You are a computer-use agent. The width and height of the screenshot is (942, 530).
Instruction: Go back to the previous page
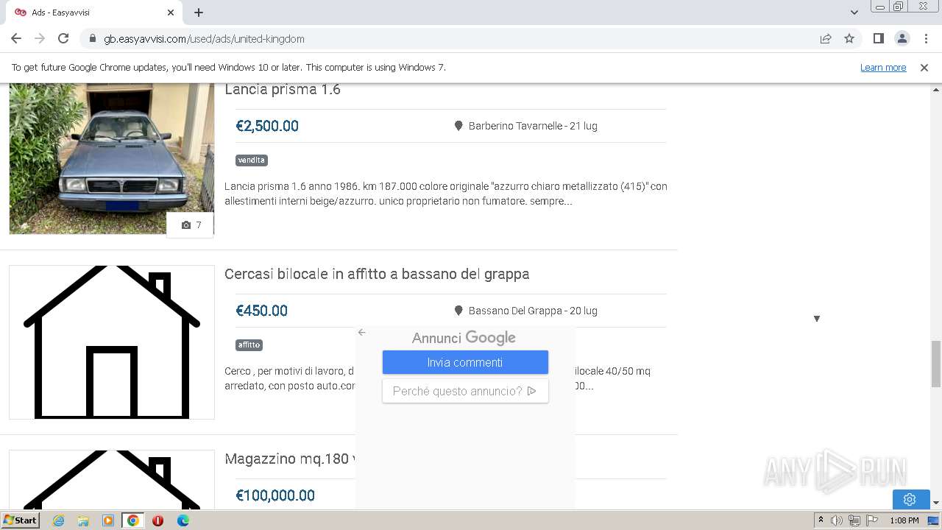(x=16, y=38)
